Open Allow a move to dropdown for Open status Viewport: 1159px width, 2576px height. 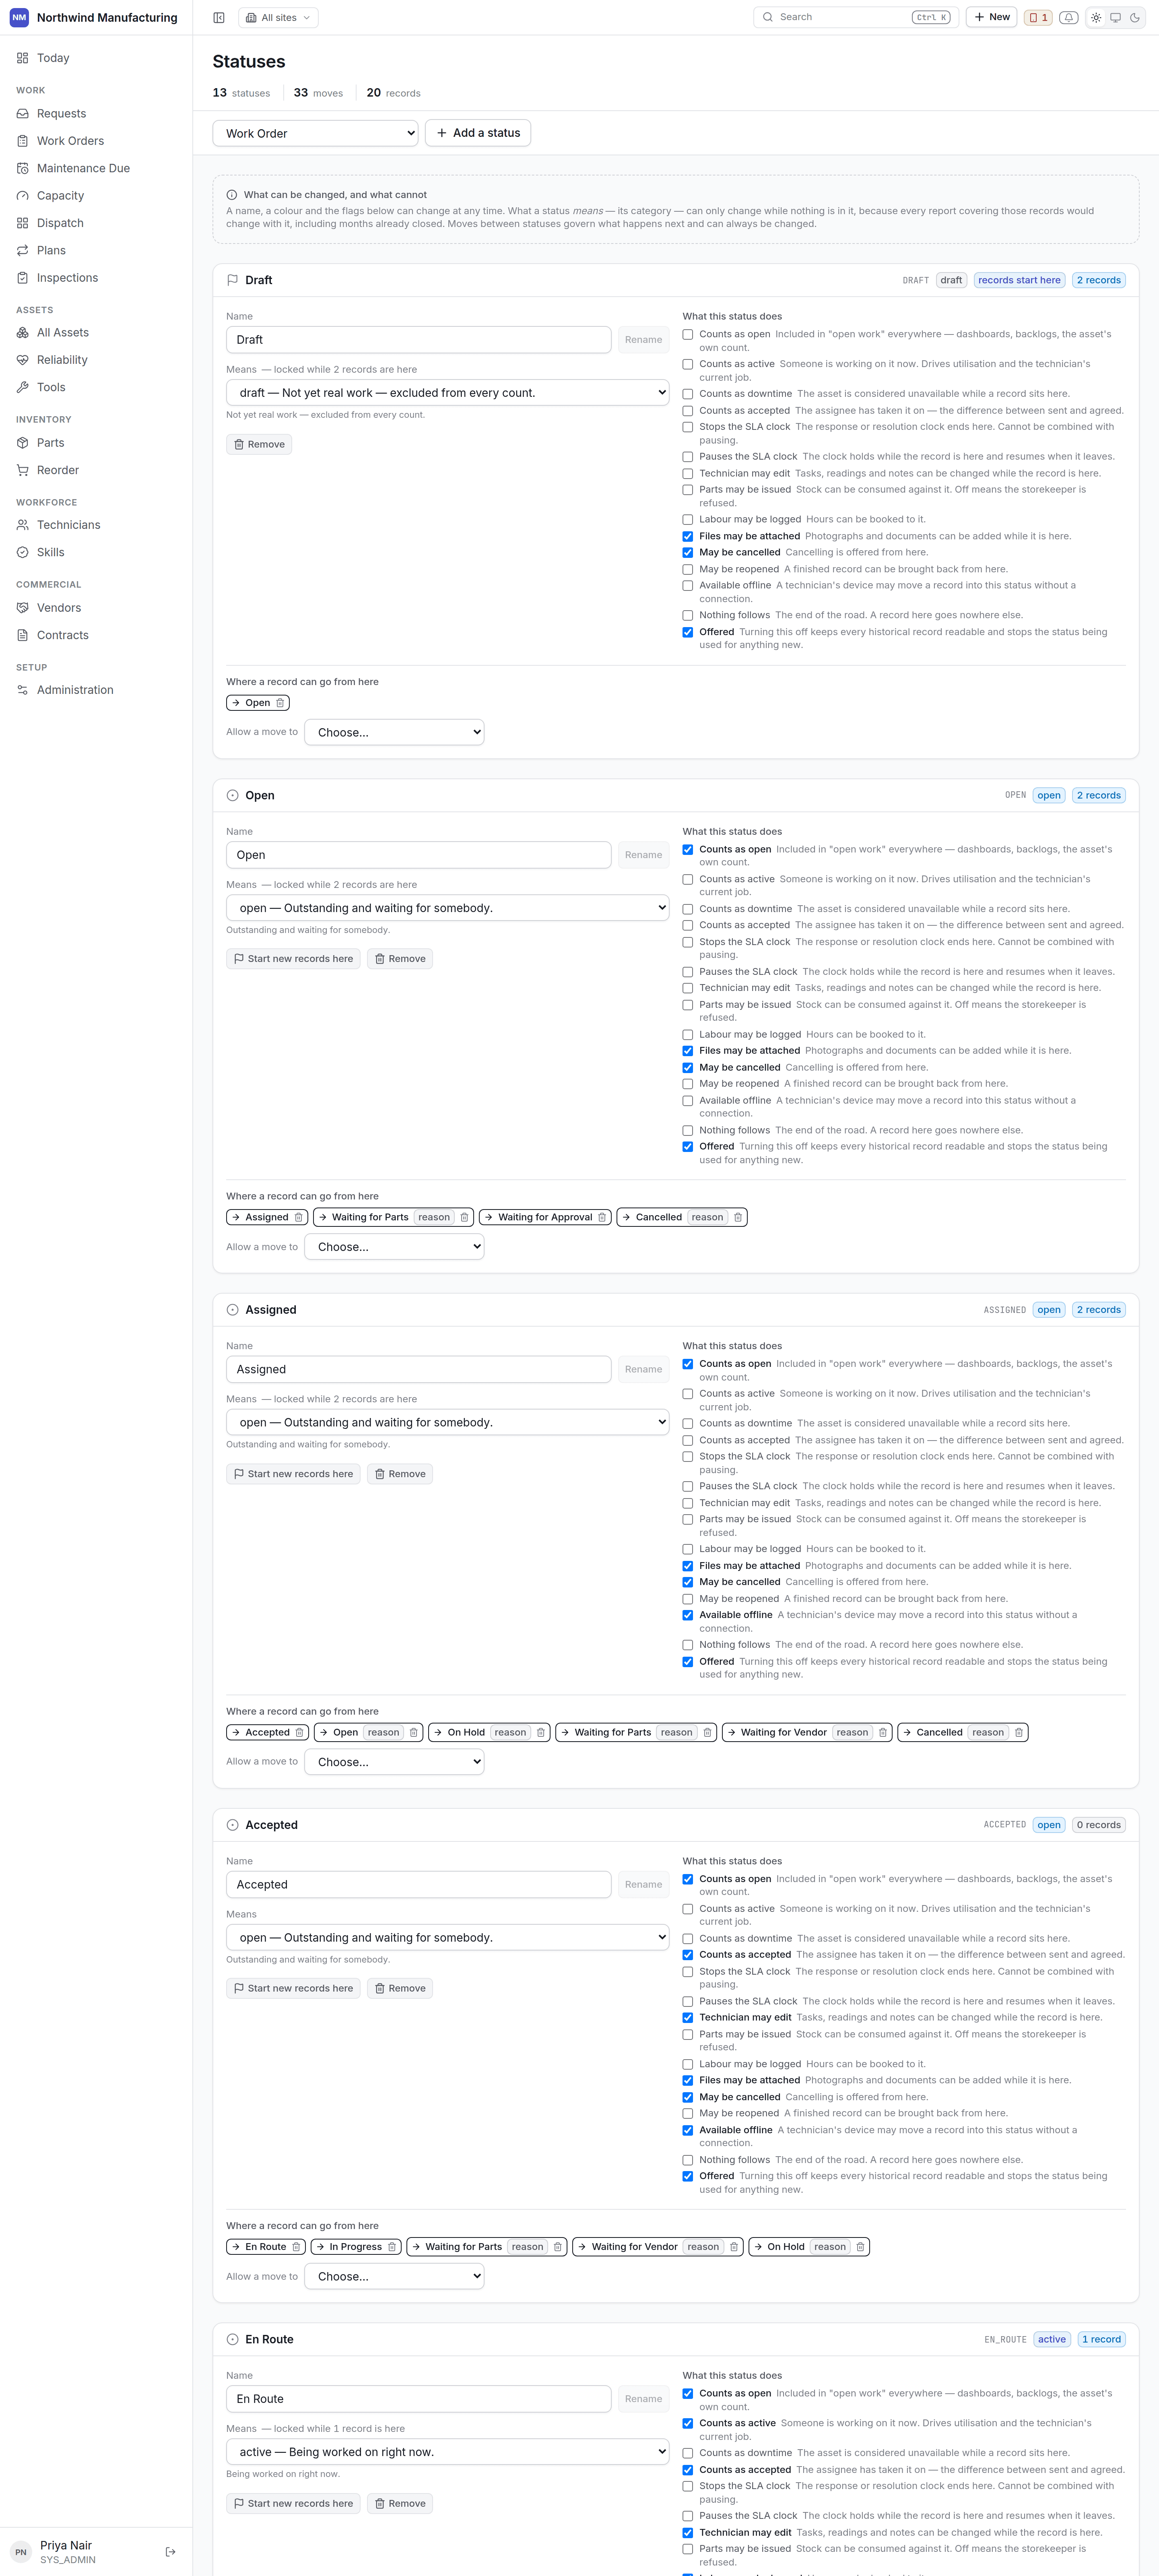coord(394,1247)
